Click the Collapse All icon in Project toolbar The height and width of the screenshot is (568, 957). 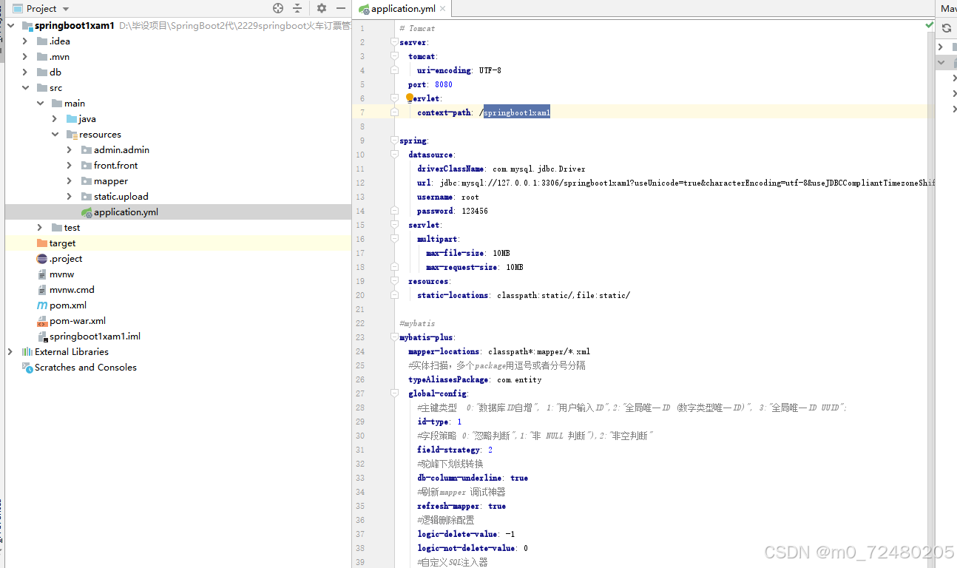(x=299, y=8)
